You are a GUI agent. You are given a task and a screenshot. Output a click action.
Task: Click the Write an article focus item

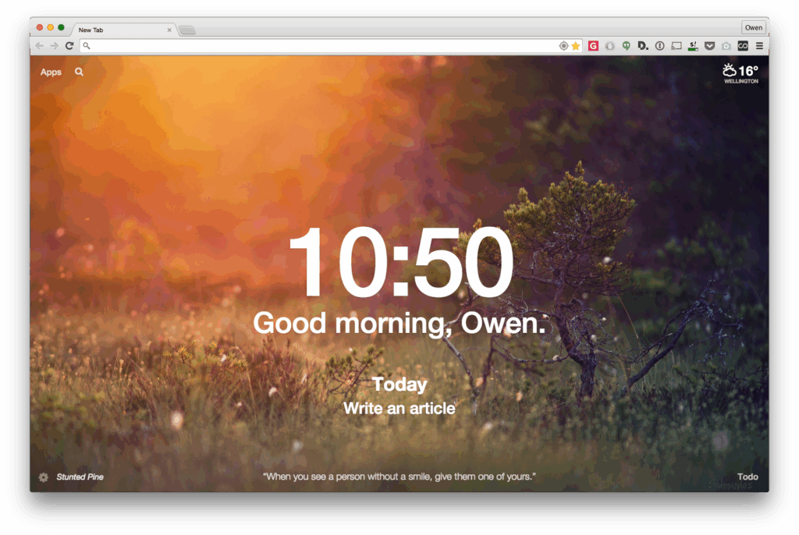click(x=399, y=408)
